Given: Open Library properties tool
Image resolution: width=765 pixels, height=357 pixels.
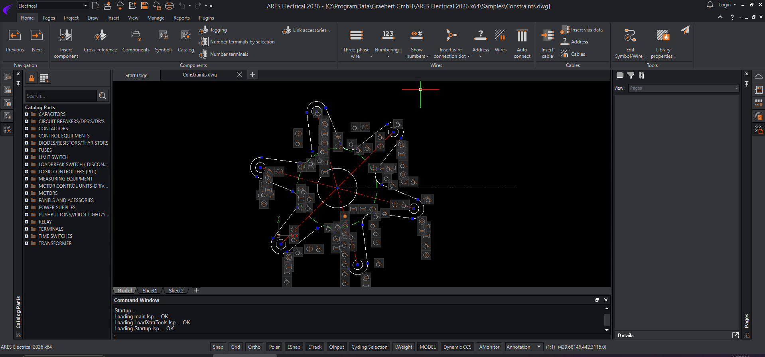Looking at the screenshot, I should point(663,36).
